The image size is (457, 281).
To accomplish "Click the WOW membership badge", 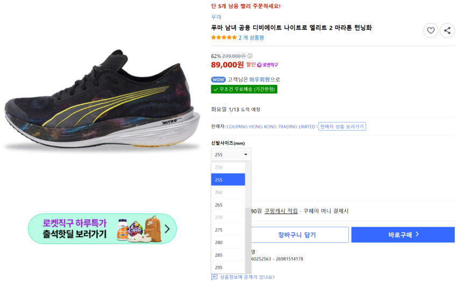I will 218,80.
